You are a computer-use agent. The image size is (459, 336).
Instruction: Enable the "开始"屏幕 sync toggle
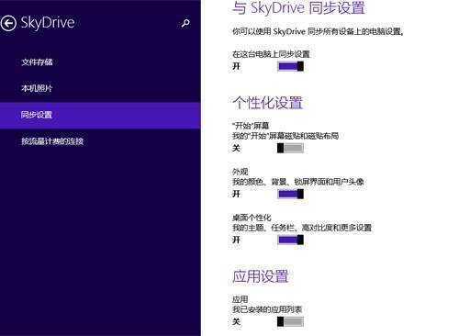(x=290, y=148)
